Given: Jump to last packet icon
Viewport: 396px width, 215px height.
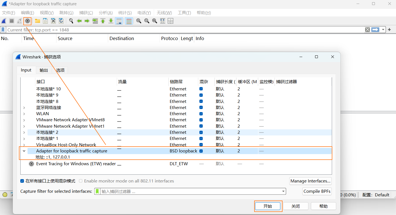Looking at the screenshot, I should click(111, 21).
